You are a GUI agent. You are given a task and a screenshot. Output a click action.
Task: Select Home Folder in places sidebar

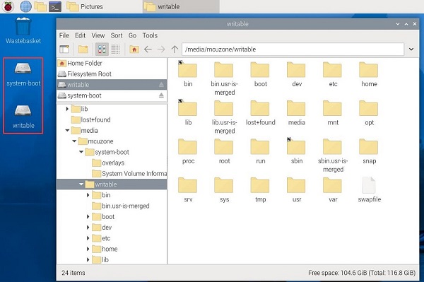point(112,64)
